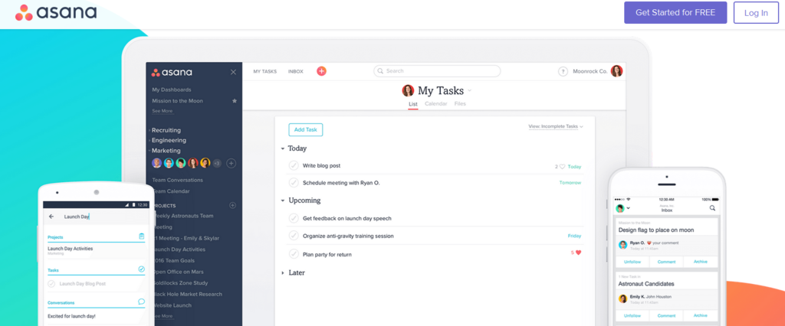The image size is (785, 326).
Task: Click the Search field in tablet app
Action: pyautogui.click(x=437, y=71)
